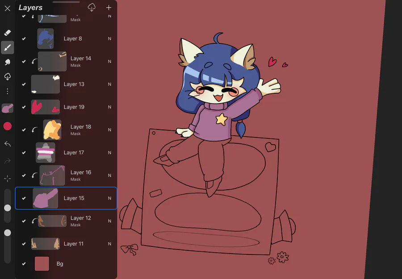
Task: Toggle visibility of Layer 16
Action: tap(24, 175)
